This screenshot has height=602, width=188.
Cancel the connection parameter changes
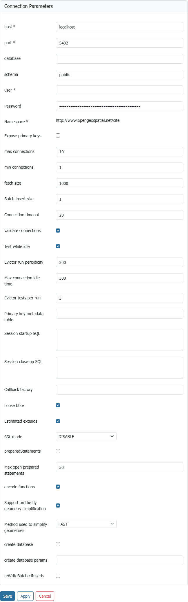point(45,596)
